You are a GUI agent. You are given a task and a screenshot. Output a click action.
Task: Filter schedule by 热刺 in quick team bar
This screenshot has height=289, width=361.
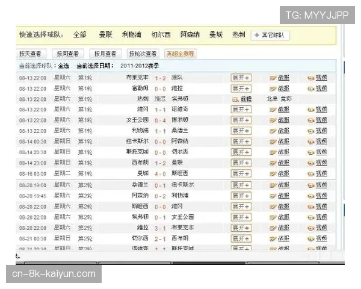click(238, 35)
